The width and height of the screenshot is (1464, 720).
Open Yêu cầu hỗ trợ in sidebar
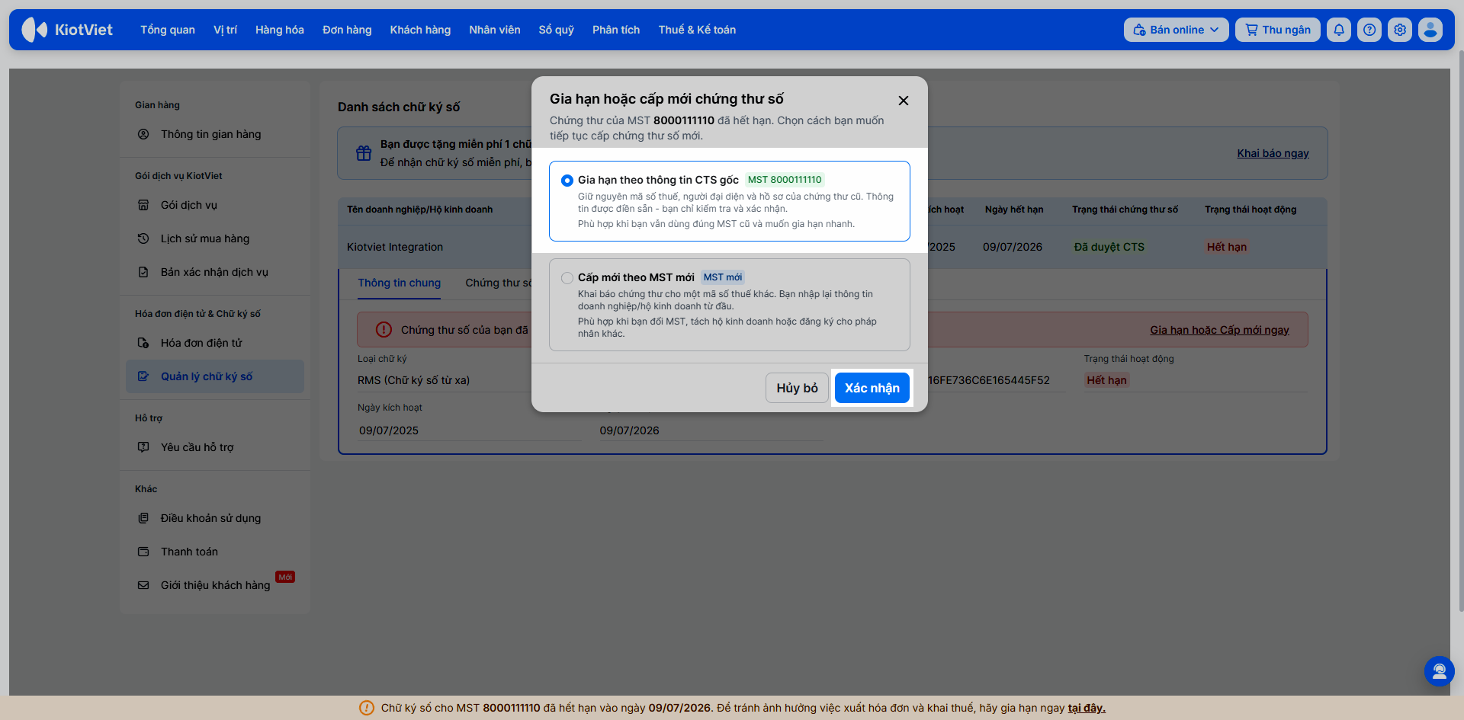click(x=215, y=447)
